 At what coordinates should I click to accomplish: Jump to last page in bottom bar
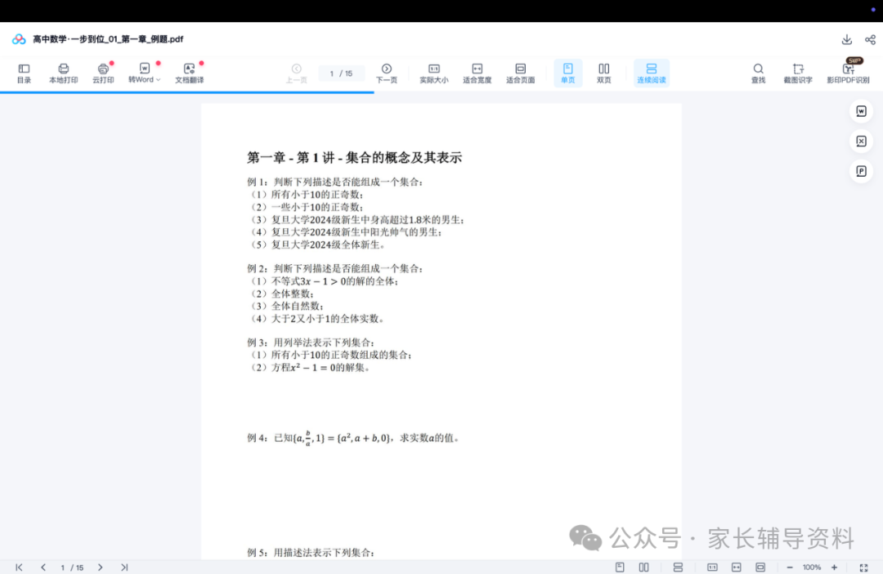click(124, 567)
